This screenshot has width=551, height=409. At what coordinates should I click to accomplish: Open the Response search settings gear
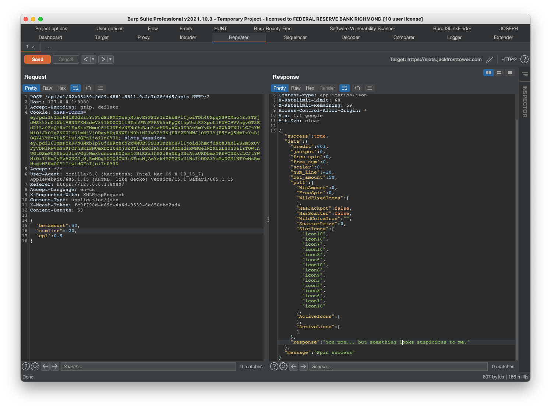coord(283,366)
